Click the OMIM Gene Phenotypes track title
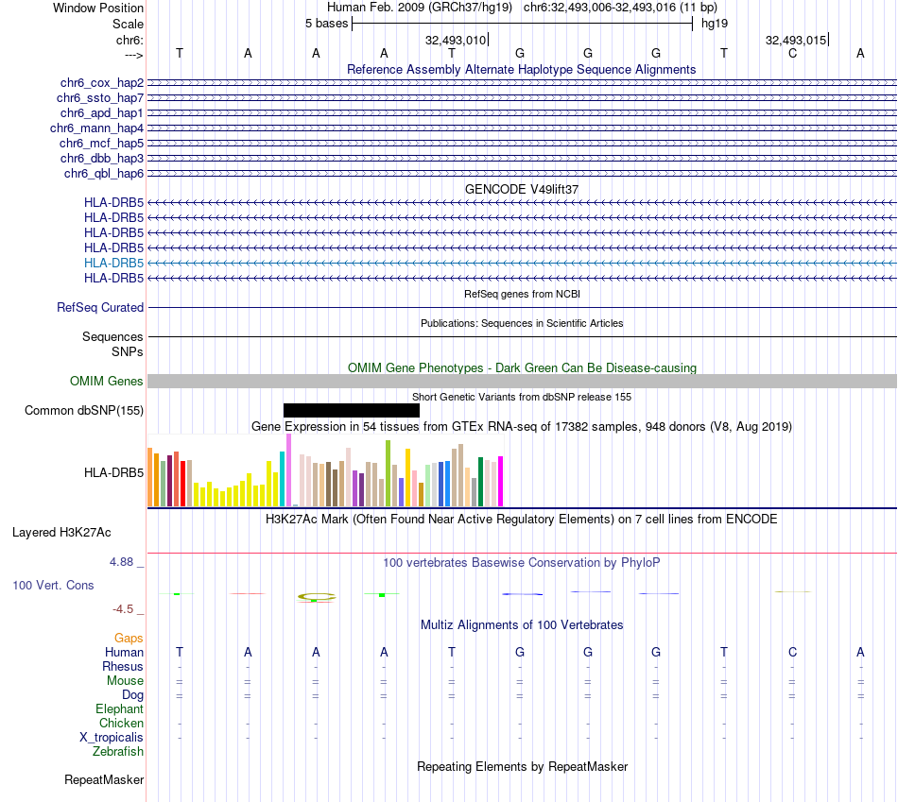Image resolution: width=898 pixels, height=802 pixels. tap(522, 367)
